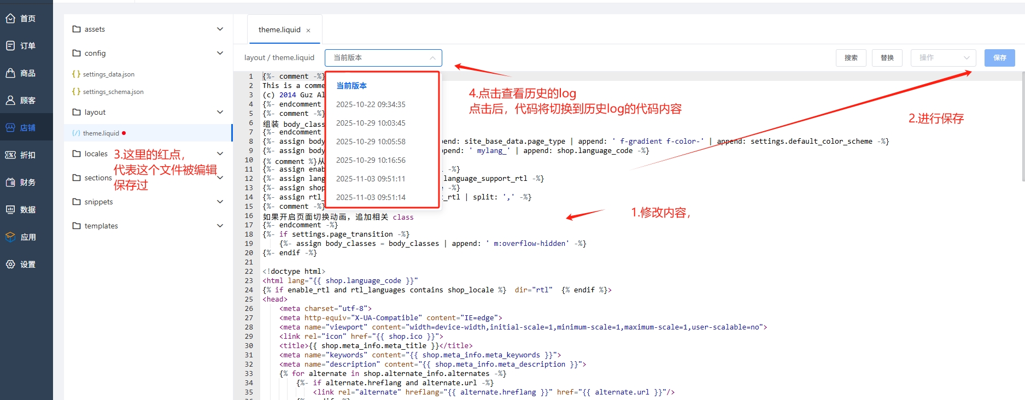Click the discounts coupon icon

[10, 155]
